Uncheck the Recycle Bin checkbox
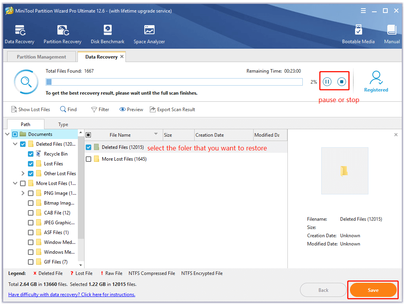The height and width of the screenshot is (304, 405). pos(31,154)
